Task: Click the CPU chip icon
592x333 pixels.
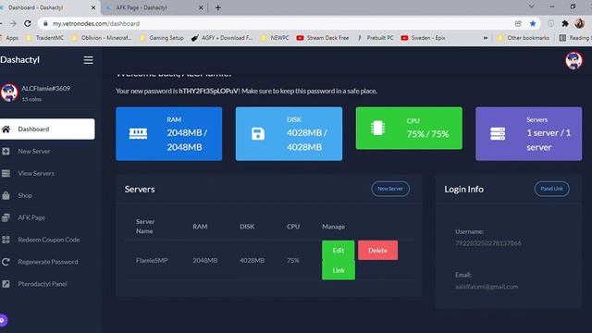Action: tap(377, 128)
